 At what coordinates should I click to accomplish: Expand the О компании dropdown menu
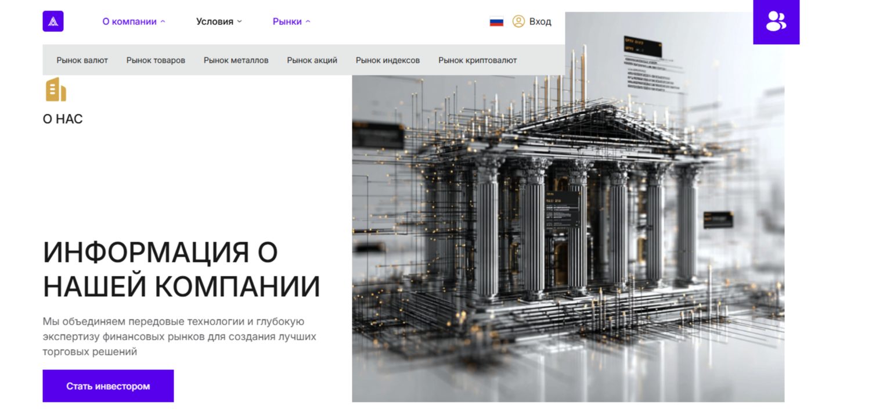tap(134, 21)
